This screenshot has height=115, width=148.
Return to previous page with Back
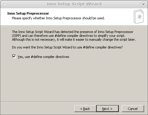[x=85, y=109]
